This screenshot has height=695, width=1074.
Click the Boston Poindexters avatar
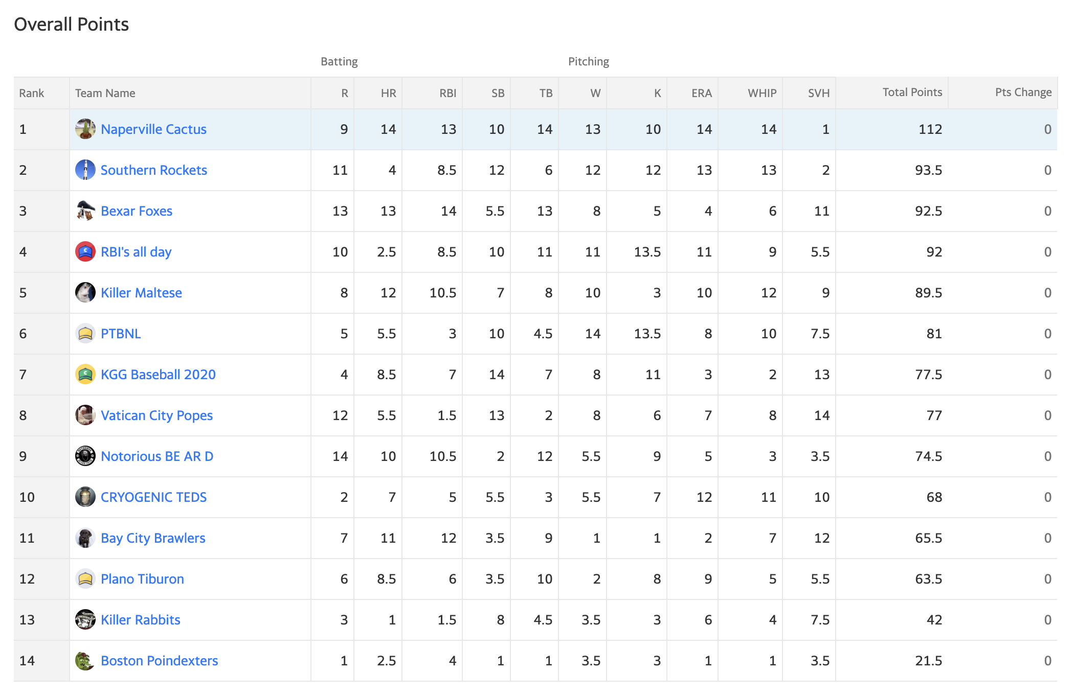[85, 660]
